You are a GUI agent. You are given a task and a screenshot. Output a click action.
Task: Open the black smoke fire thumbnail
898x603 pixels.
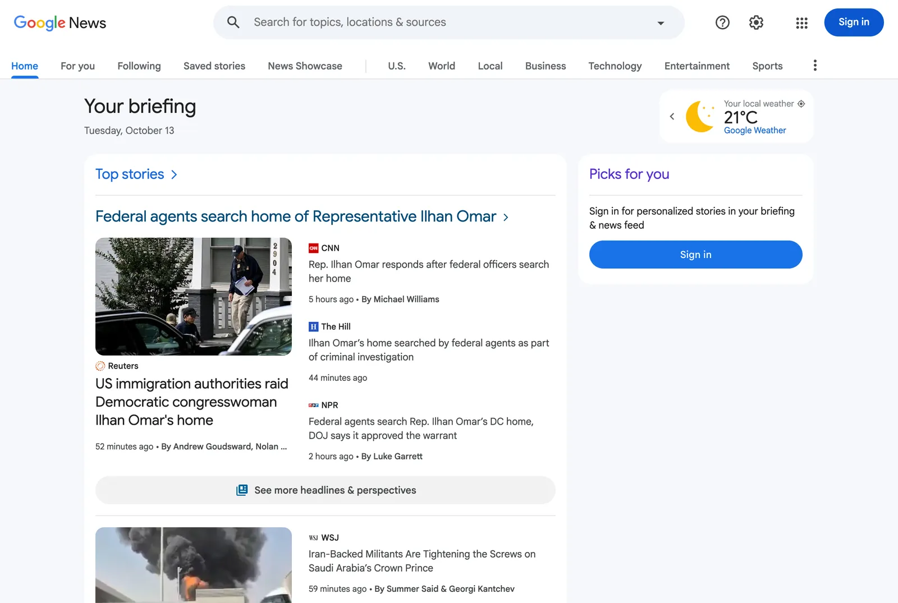tap(194, 565)
